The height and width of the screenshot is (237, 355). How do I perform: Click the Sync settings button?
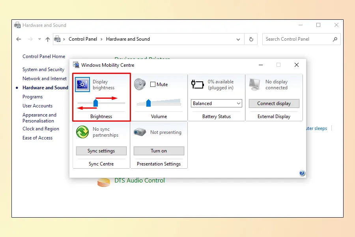[x=101, y=150]
